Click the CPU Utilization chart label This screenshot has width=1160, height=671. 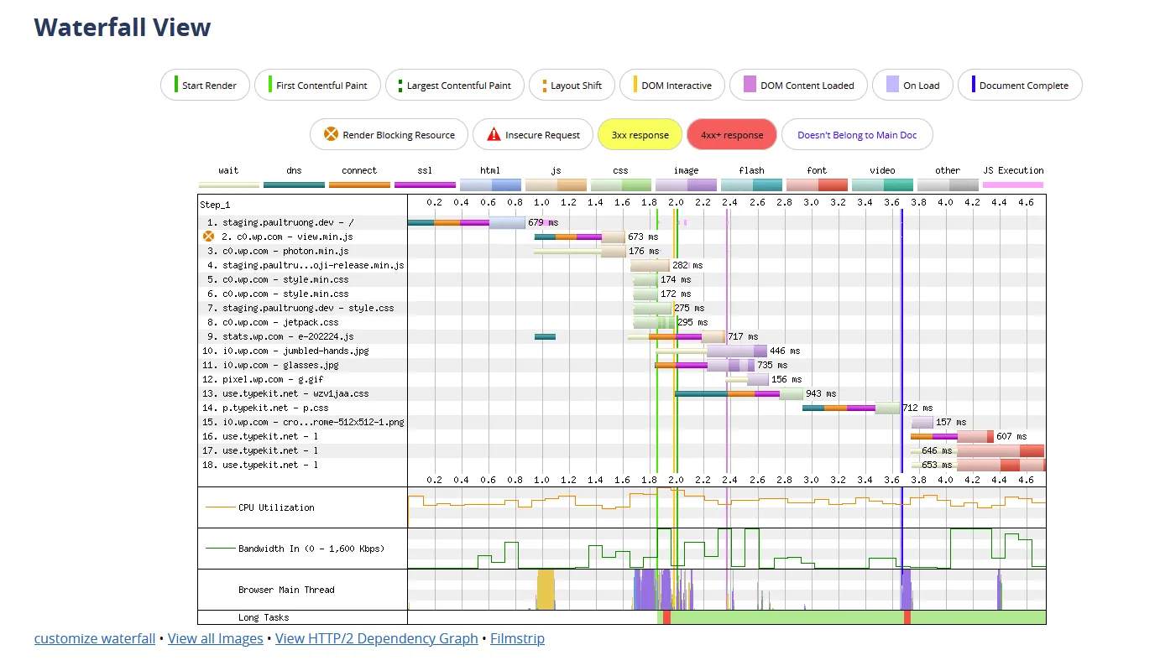(276, 507)
